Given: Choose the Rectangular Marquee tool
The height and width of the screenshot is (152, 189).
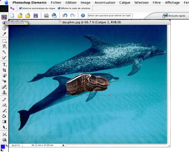Looking at the screenshot, I should click(4, 41).
